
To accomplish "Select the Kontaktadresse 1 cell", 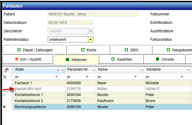I will (39, 95).
